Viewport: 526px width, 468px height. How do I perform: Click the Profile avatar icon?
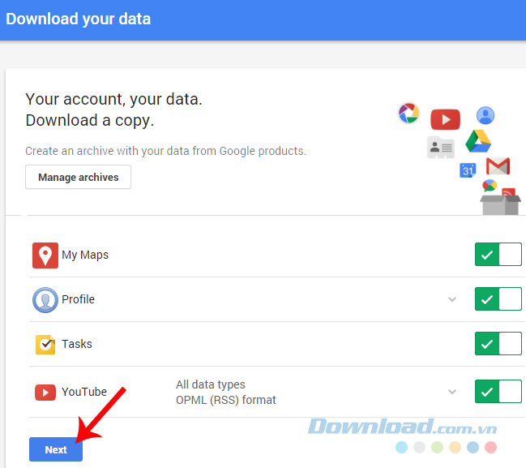tap(45, 300)
